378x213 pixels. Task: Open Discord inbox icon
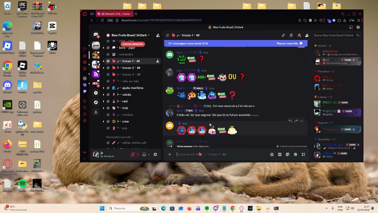[351, 27]
